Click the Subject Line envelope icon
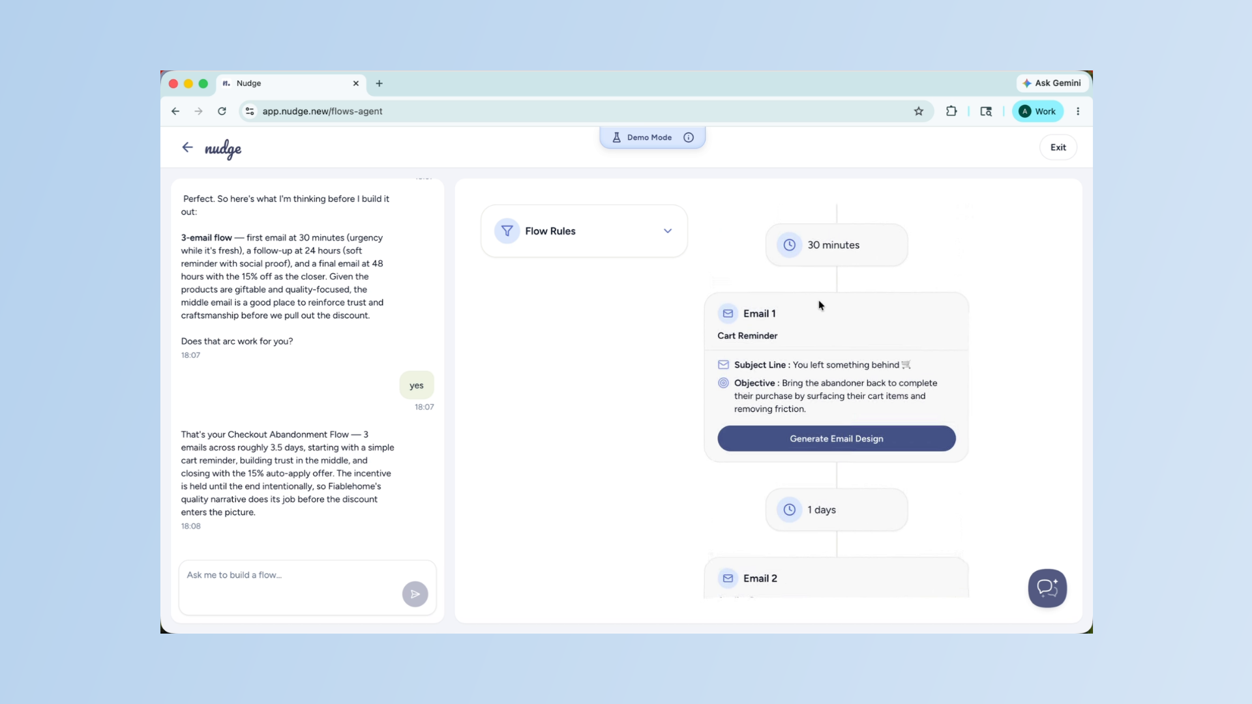The image size is (1252, 704). (723, 364)
